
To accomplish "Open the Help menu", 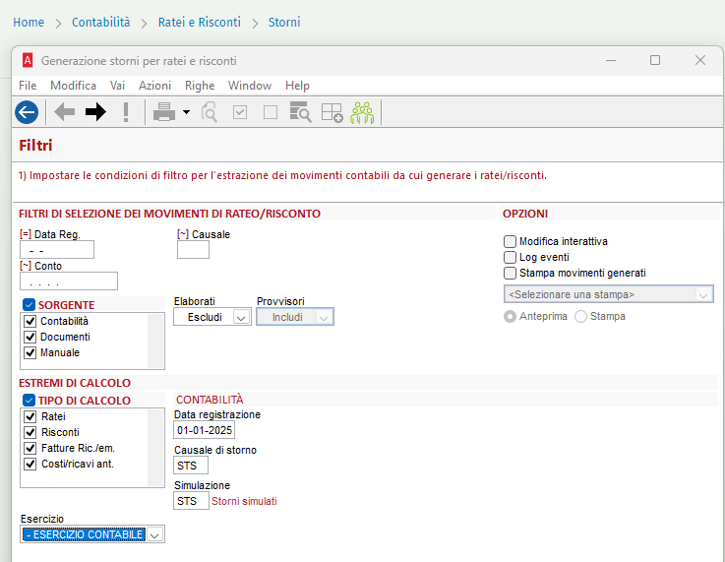I will coord(297,86).
